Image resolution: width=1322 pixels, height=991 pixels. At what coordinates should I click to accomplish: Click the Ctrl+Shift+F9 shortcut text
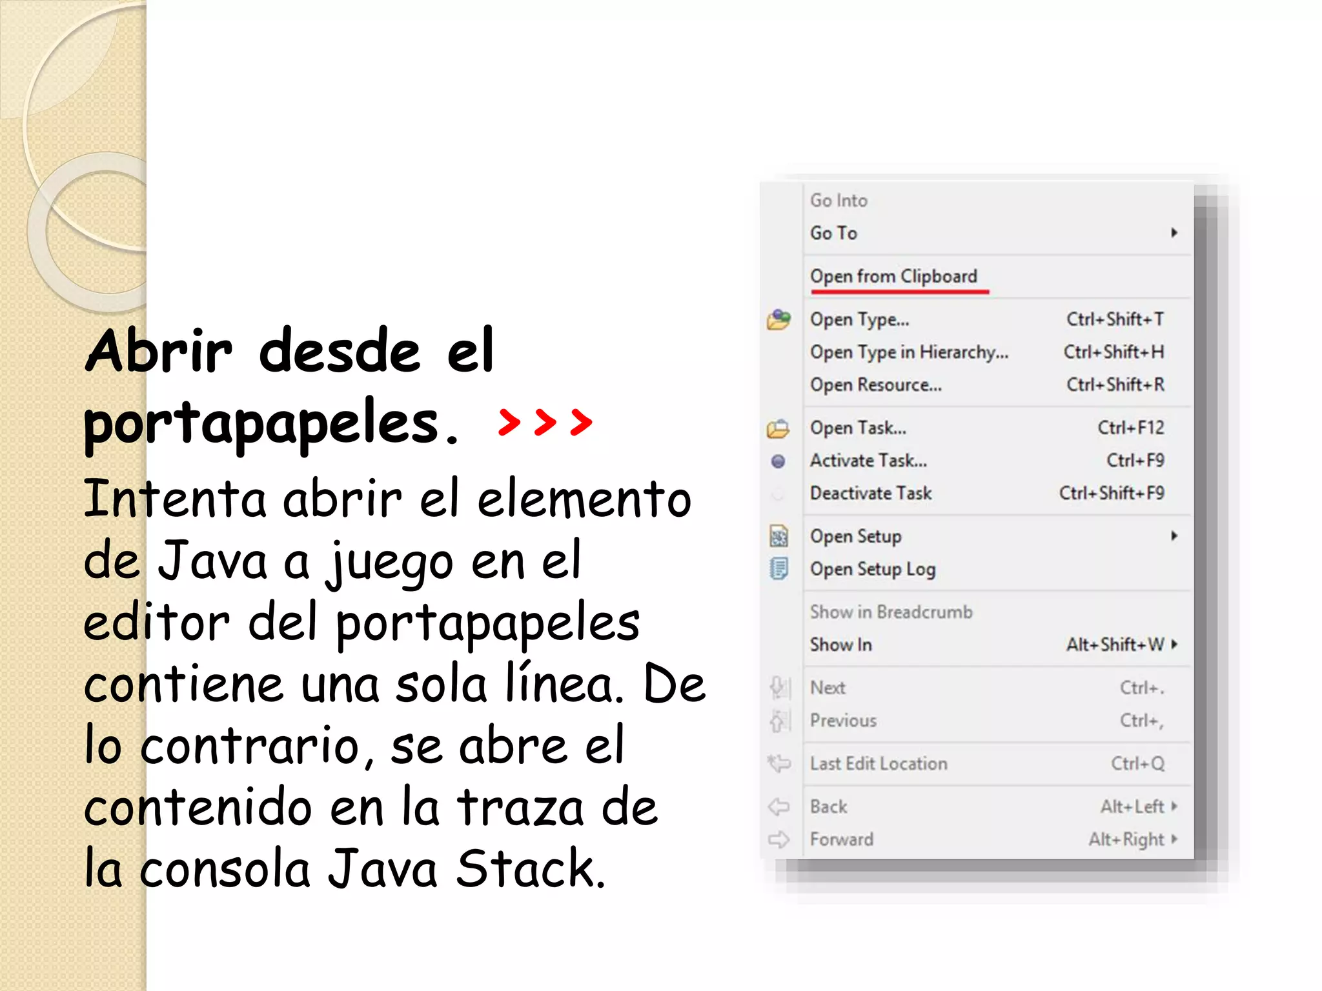click(1112, 494)
